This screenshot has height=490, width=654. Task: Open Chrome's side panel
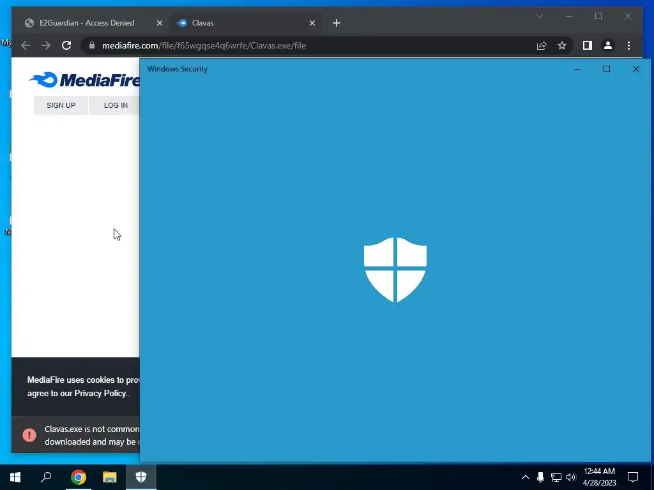(588, 45)
